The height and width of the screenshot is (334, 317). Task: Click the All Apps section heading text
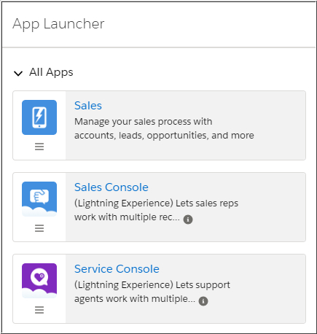(51, 72)
